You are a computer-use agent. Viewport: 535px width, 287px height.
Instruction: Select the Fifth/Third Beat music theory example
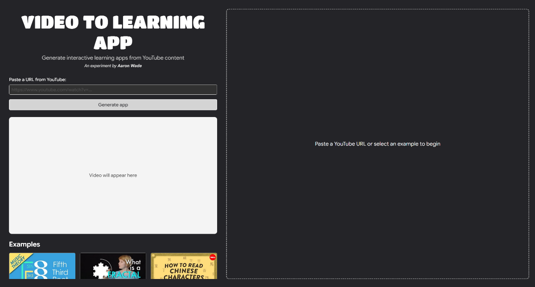(x=42, y=269)
